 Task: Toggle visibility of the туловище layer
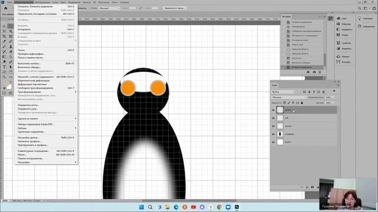(273, 134)
